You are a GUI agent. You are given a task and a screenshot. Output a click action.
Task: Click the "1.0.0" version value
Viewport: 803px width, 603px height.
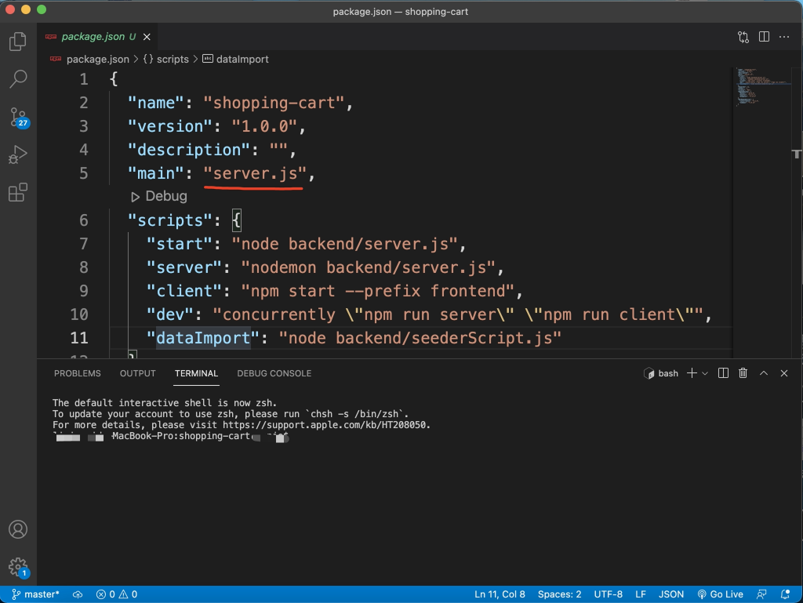tap(264, 126)
